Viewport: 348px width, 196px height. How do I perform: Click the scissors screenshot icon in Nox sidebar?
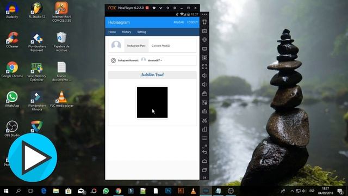pyautogui.click(x=204, y=120)
